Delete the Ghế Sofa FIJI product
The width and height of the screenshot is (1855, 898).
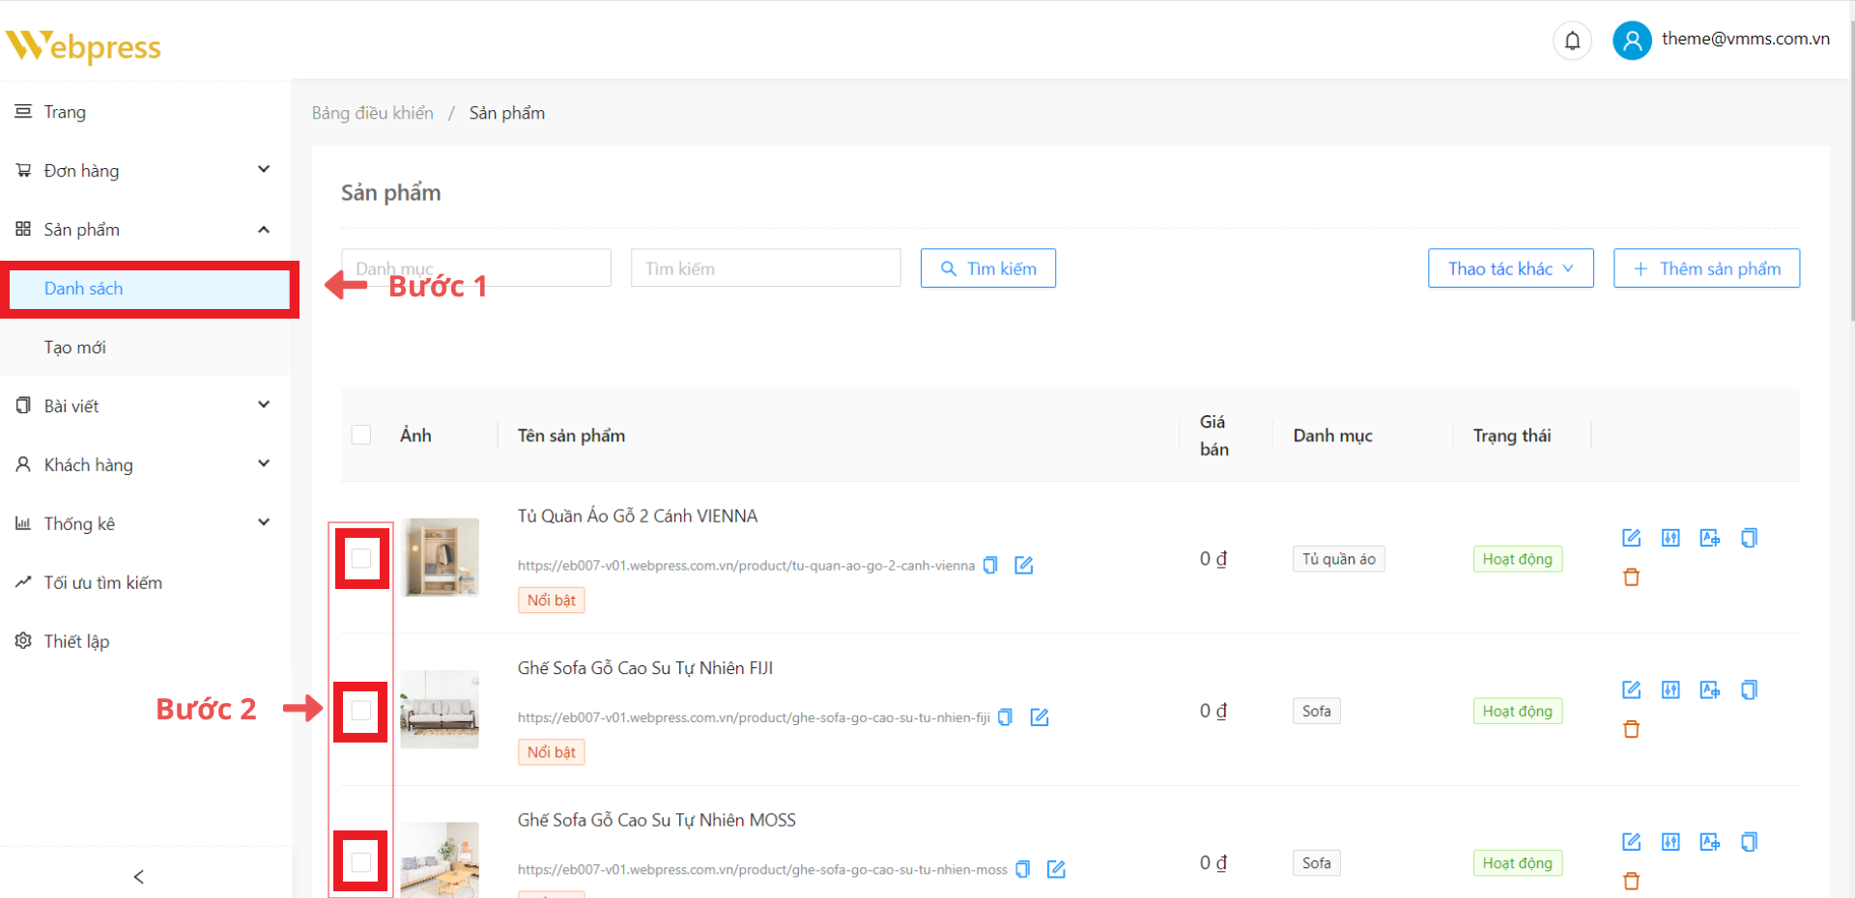tap(1631, 729)
